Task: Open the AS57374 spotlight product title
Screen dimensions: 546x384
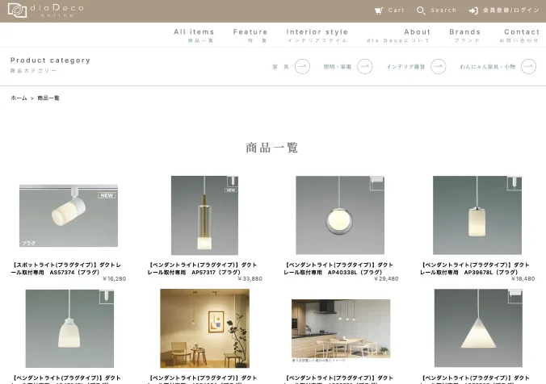Action: (x=68, y=269)
